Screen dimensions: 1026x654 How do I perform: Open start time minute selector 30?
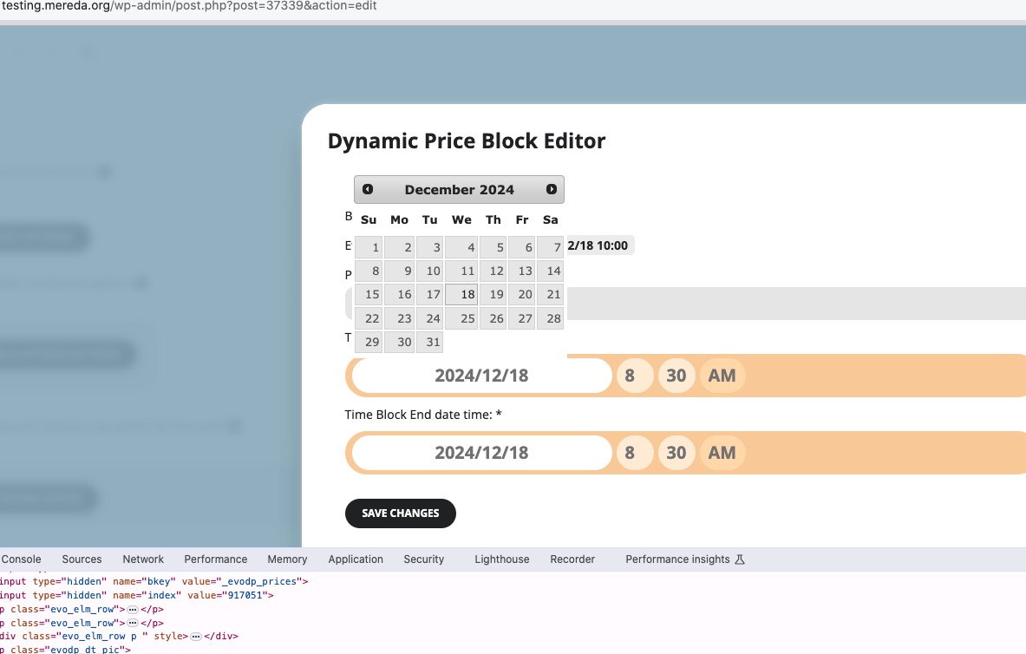point(676,376)
